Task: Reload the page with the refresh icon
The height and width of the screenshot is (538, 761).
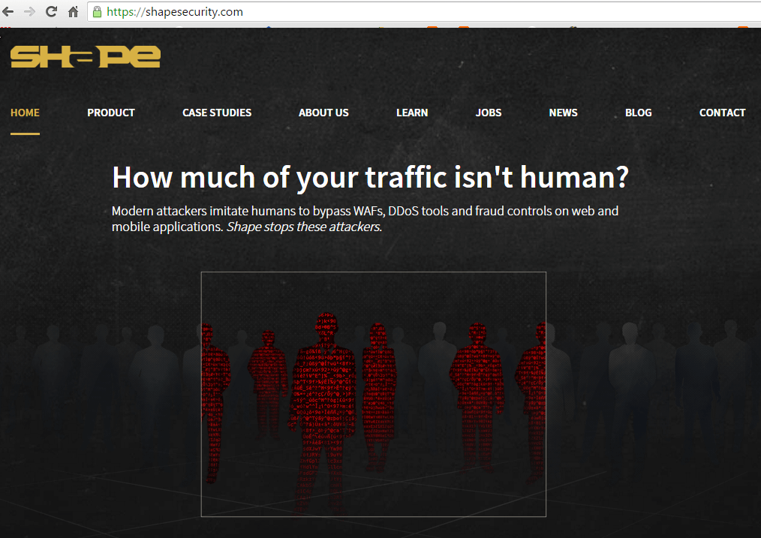Action: (x=51, y=12)
